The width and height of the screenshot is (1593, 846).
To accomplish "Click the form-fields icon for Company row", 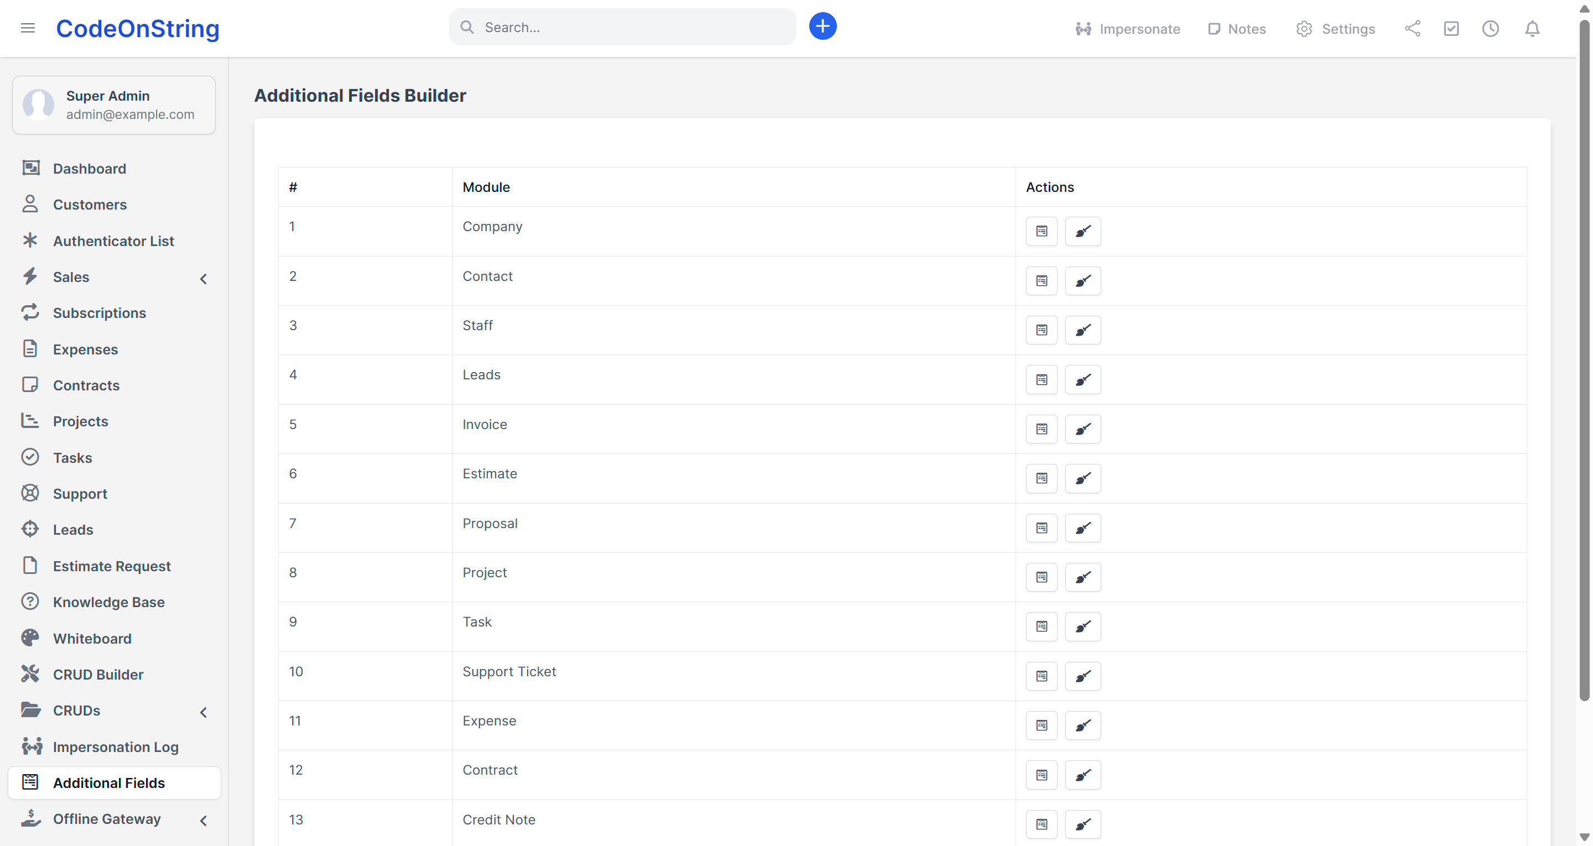I will pos(1042,231).
